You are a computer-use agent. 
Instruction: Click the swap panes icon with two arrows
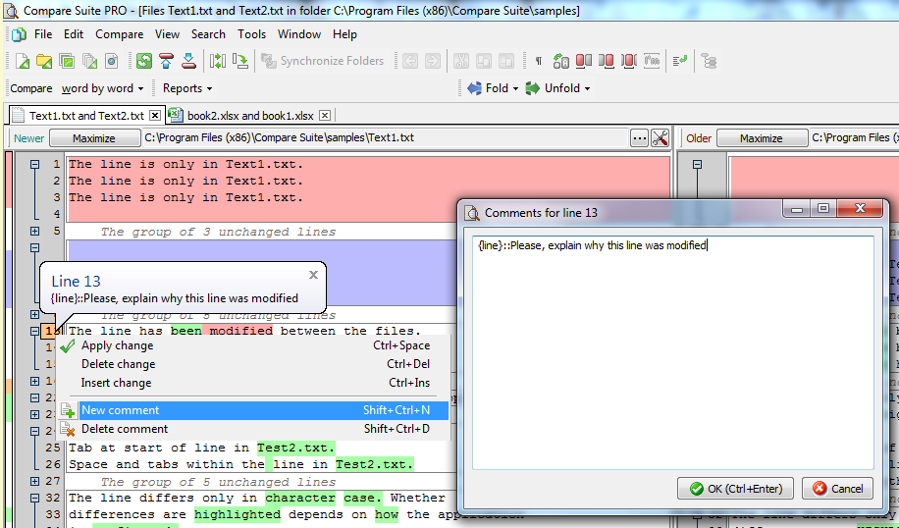[218, 61]
